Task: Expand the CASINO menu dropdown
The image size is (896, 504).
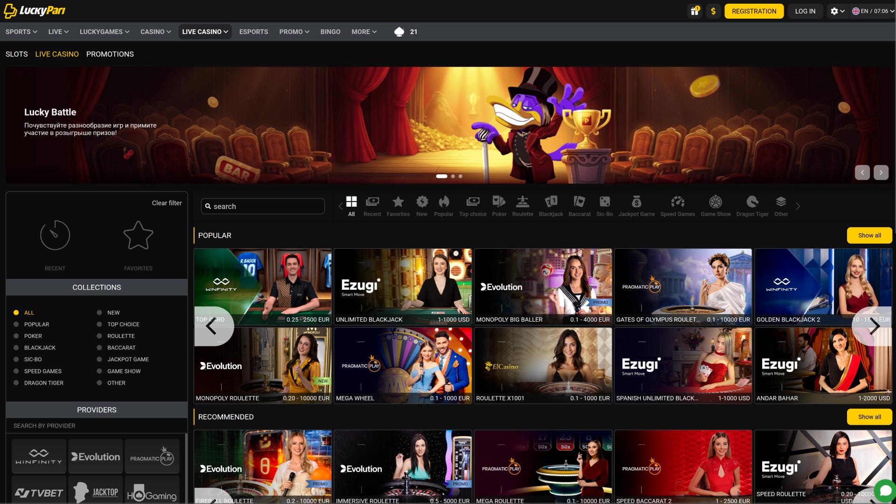Action: point(156,32)
